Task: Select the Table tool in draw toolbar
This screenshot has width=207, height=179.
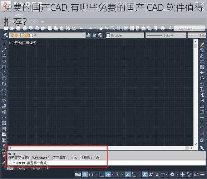Action: pos(4,140)
